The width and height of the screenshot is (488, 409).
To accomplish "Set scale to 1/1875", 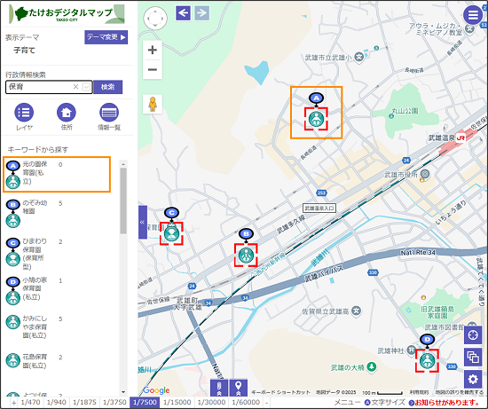I will coord(84,402).
